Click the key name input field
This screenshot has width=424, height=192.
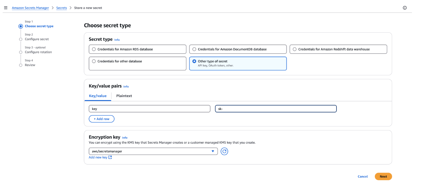(149, 109)
